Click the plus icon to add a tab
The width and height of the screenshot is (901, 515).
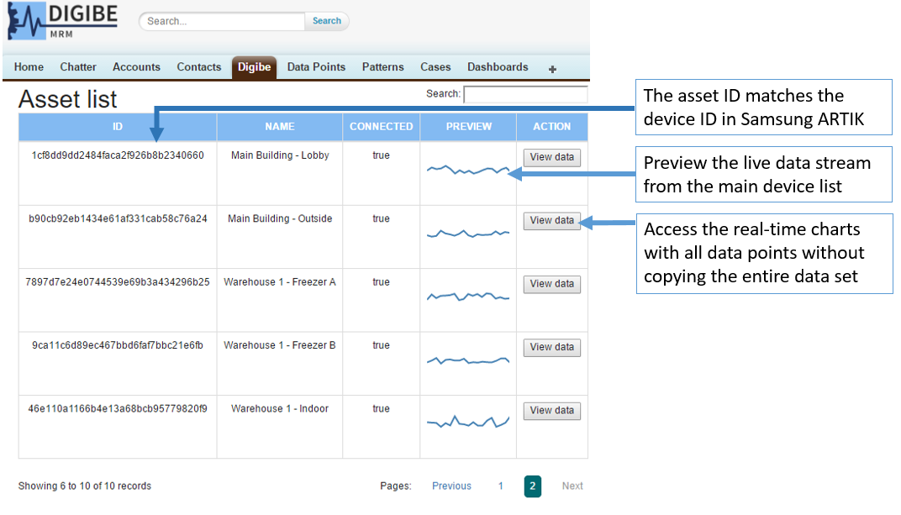pyautogui.click(x=552, y=69)
